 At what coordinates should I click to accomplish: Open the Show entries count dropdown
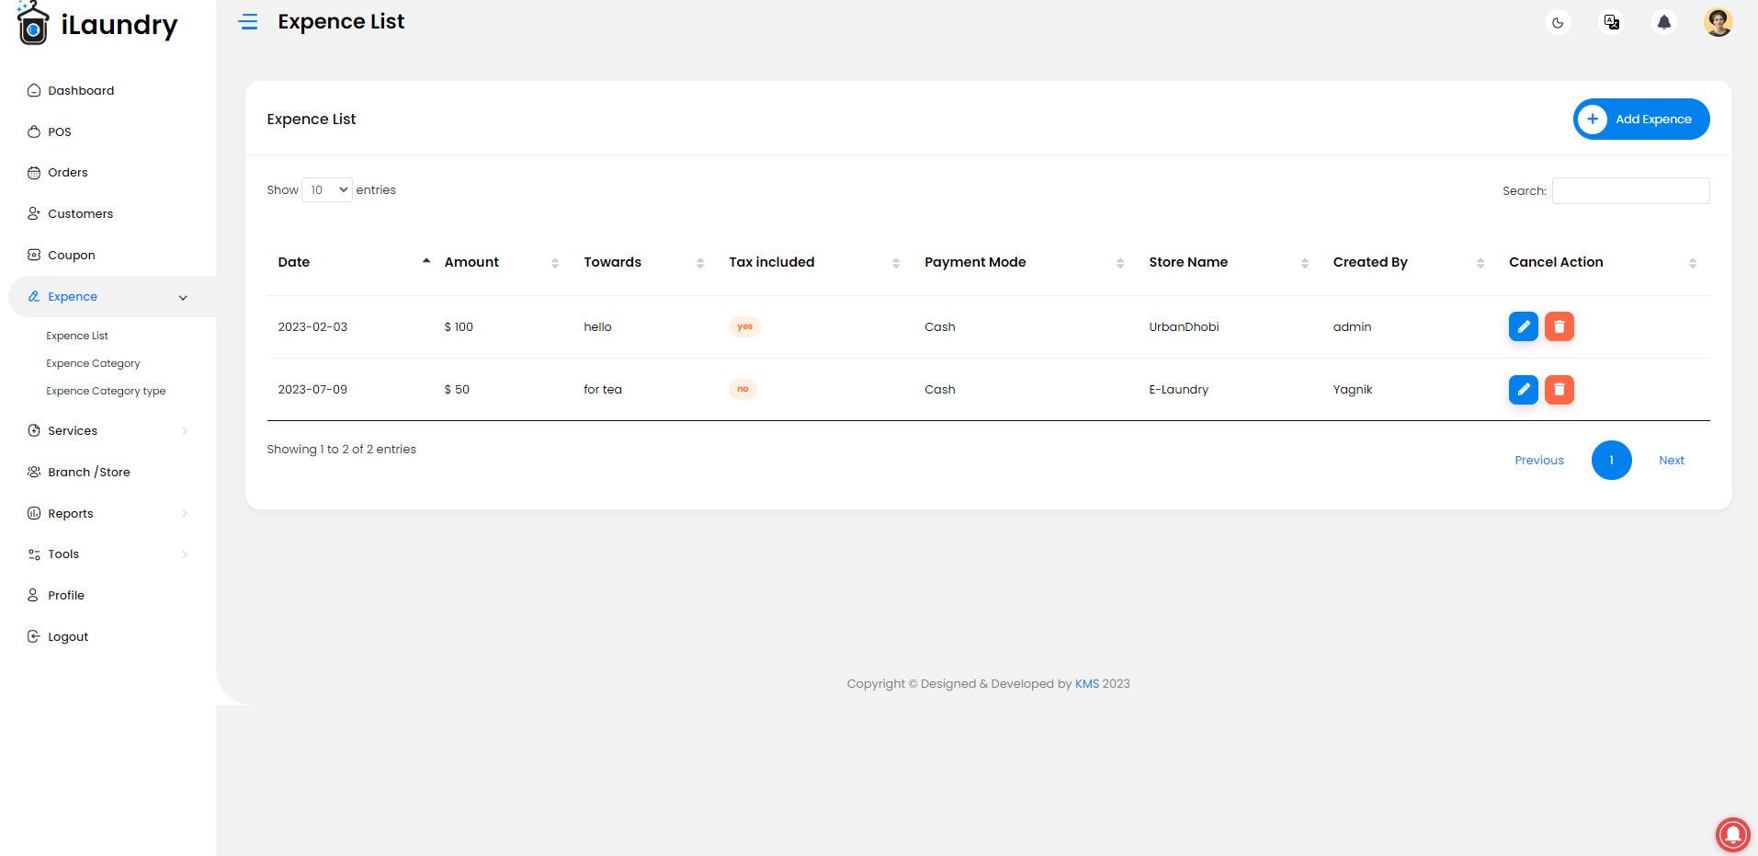pyautogui.click(x=327, y=190)
